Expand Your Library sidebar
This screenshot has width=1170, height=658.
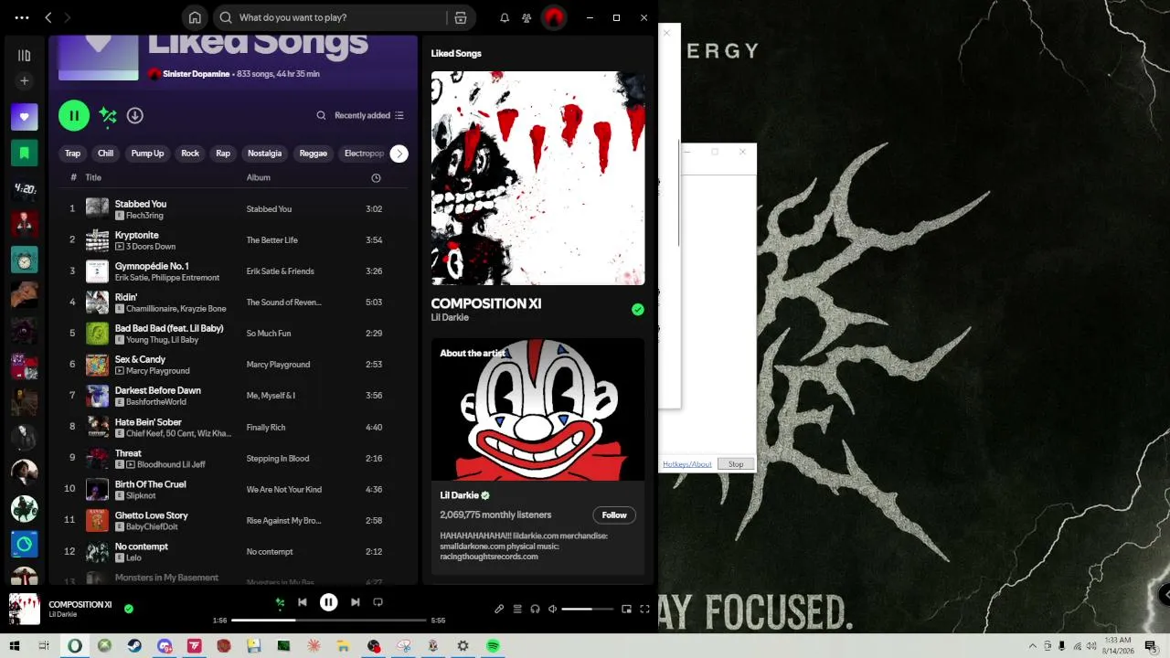pyautogui.click(x=25, y=56)
